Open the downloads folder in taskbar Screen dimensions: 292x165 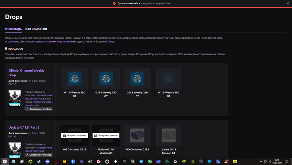235,161
